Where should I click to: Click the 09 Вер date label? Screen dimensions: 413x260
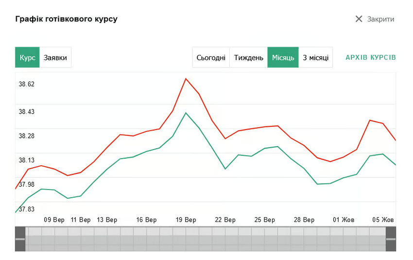pyautogui.click(x=54, y=220)
